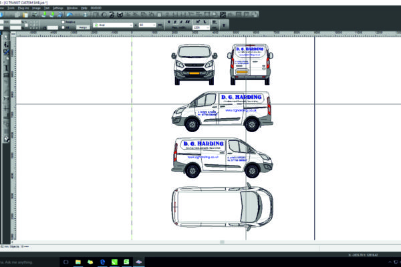Click the upper size input field
The width and height of the screenshot is (401, 267).
[x=15, y=22]
